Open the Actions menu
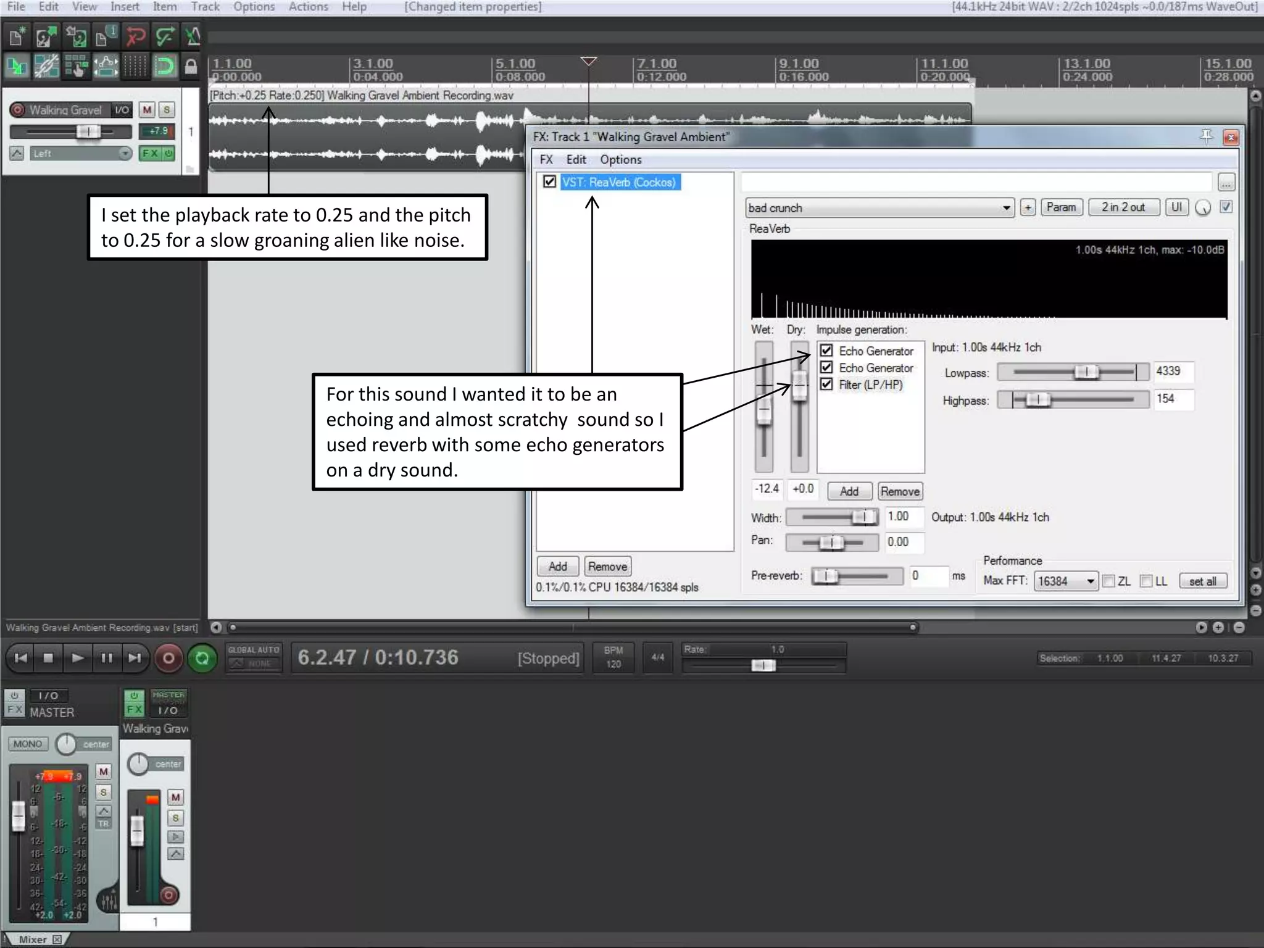The height and width of the screenshot is (948, 1264). (x=308, y=7)
